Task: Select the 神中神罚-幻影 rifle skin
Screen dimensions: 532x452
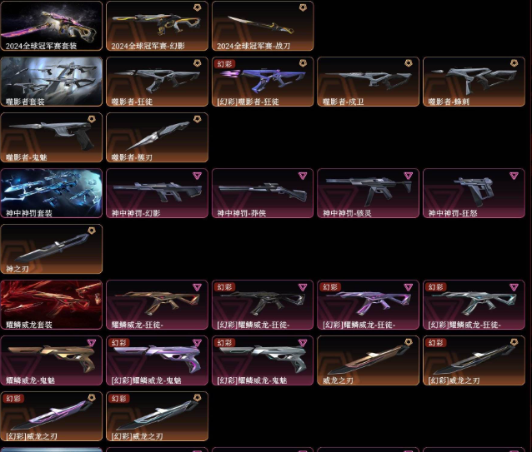Action: click(x=157, y=193)
